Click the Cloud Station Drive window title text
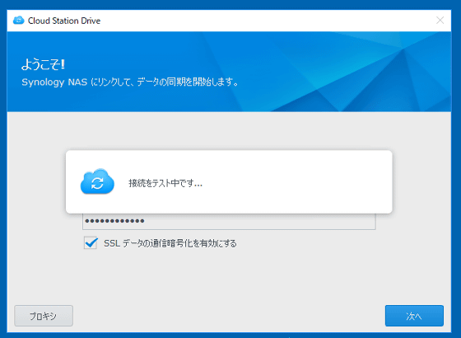 point(64,21)
